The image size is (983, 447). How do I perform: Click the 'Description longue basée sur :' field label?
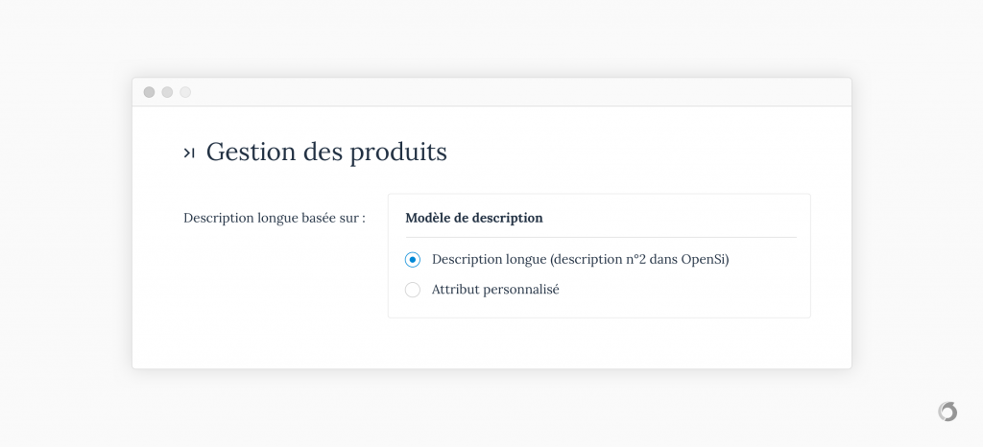pos(275,218)
